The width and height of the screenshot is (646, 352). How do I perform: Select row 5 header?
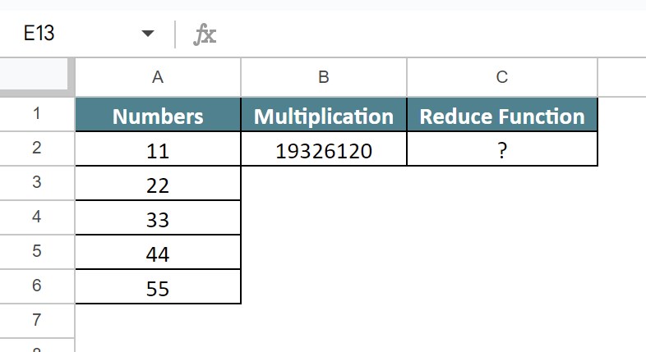click(x=37, y=252)
